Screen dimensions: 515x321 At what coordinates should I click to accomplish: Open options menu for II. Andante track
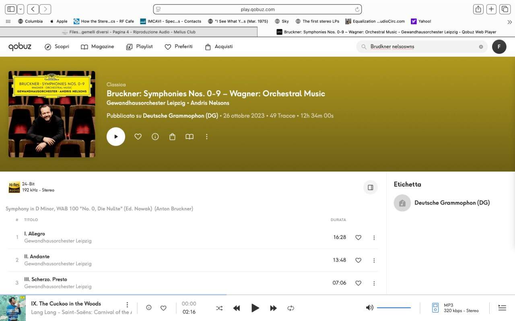point(374,260)
